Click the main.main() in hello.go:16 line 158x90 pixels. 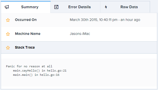click(x=36, y=75)
